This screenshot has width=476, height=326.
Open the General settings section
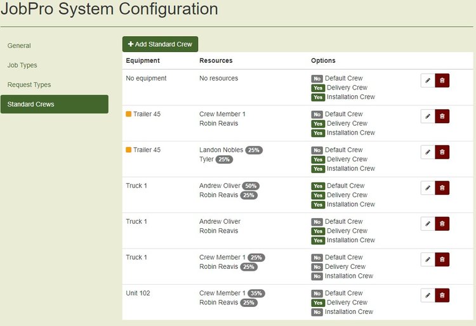19,46
